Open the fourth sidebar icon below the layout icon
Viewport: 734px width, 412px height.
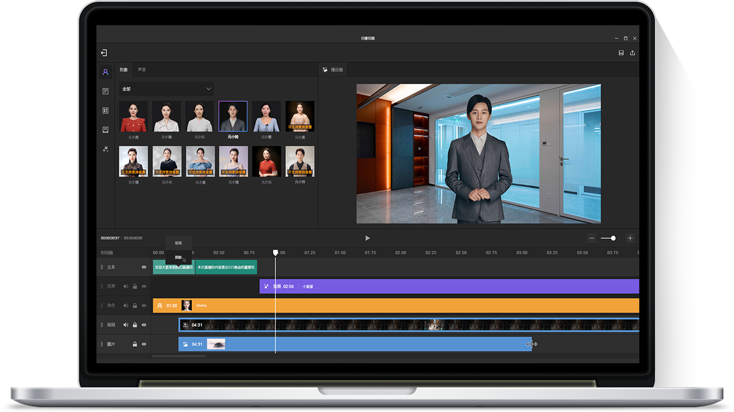pyautogui.click(x=105, y=129)
